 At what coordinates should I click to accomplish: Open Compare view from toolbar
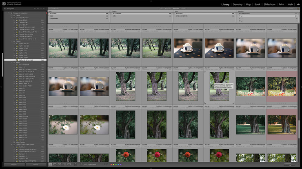pyautogui.click(x=60, y=165)
